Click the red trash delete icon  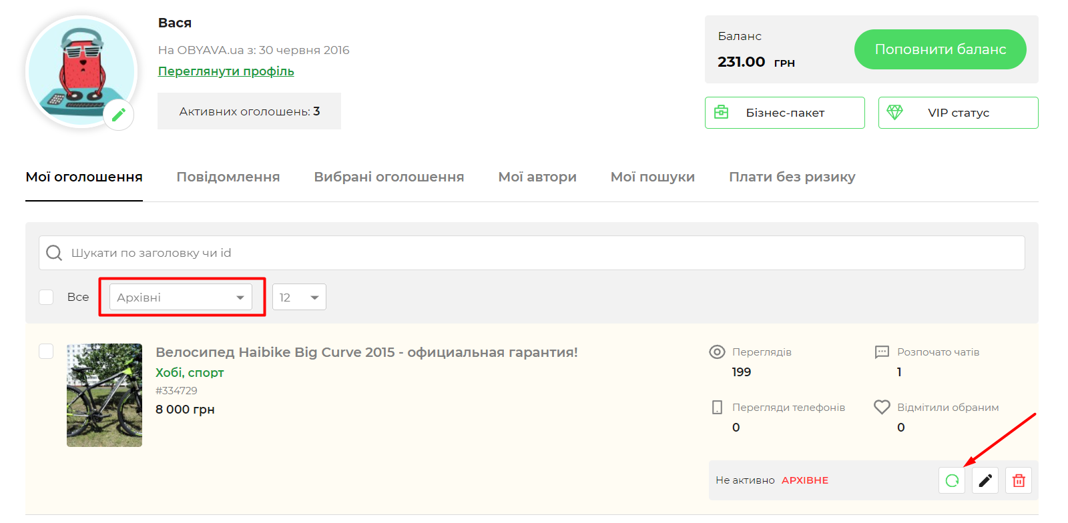tap(1019, 480)
